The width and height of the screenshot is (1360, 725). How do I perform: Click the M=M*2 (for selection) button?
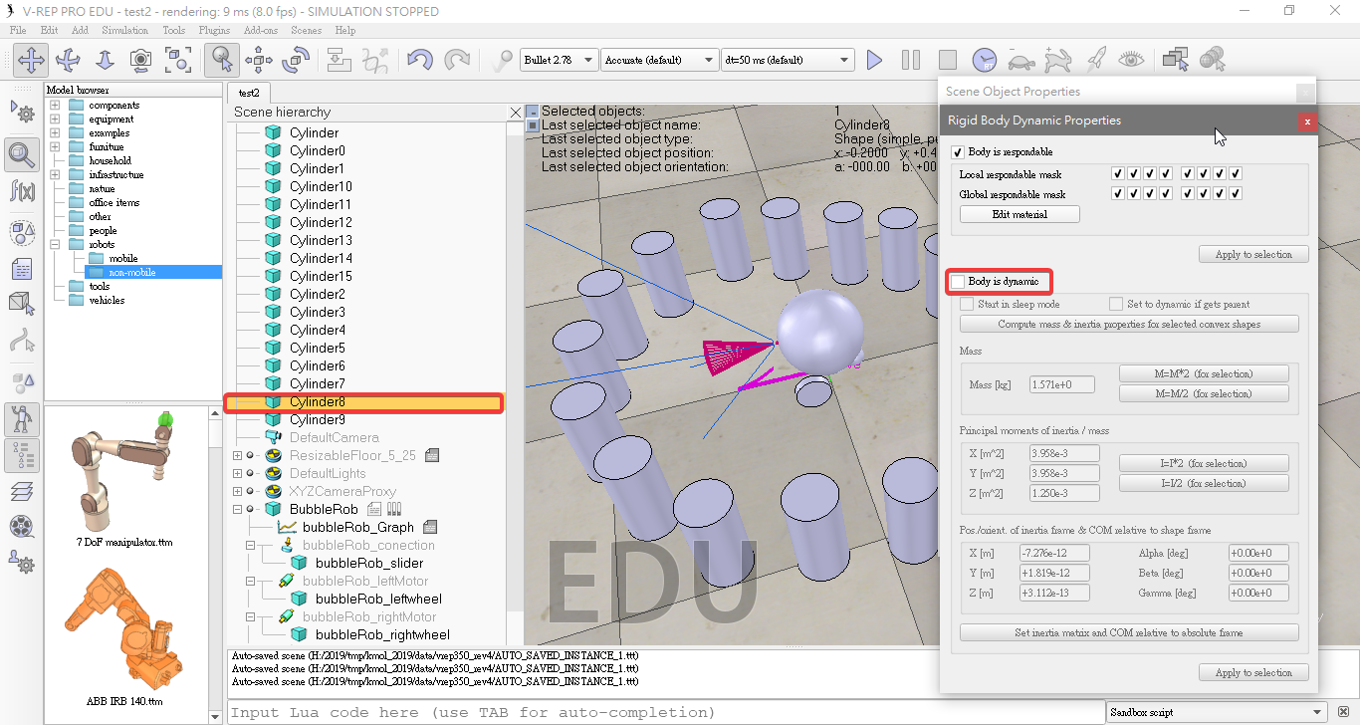coord(1204,373)
